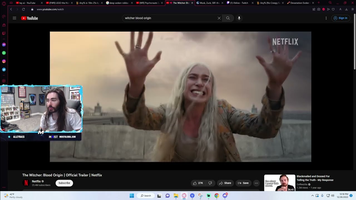The height and width of the screenshot is (200, 356).
Task: Go back to previous page
Action: click(11, 9)
